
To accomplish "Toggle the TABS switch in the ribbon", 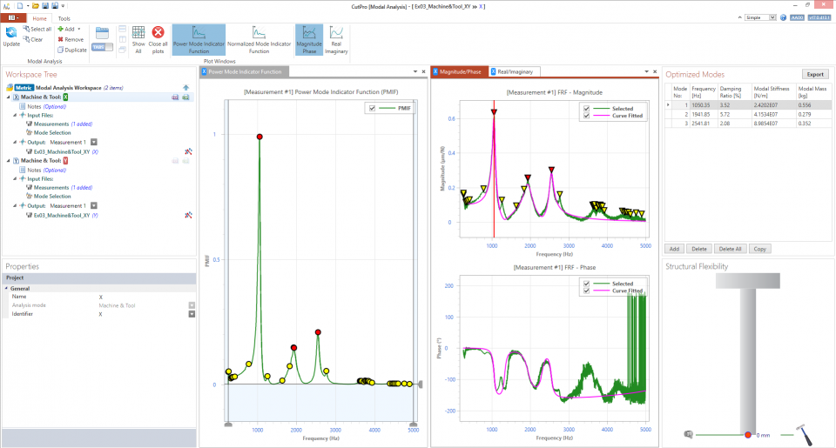I will click(x=103, y=47).
